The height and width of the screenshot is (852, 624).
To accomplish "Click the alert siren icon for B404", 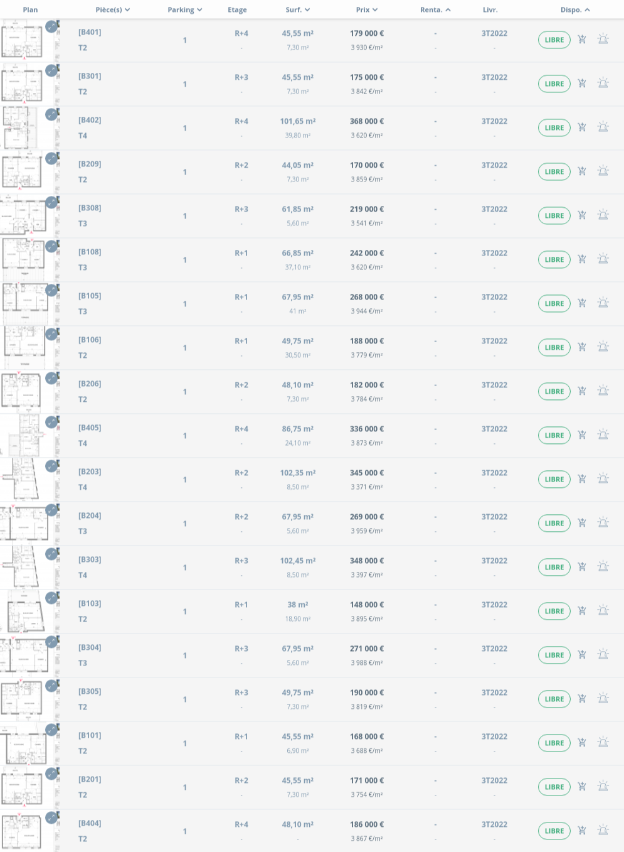I will 603,831.
